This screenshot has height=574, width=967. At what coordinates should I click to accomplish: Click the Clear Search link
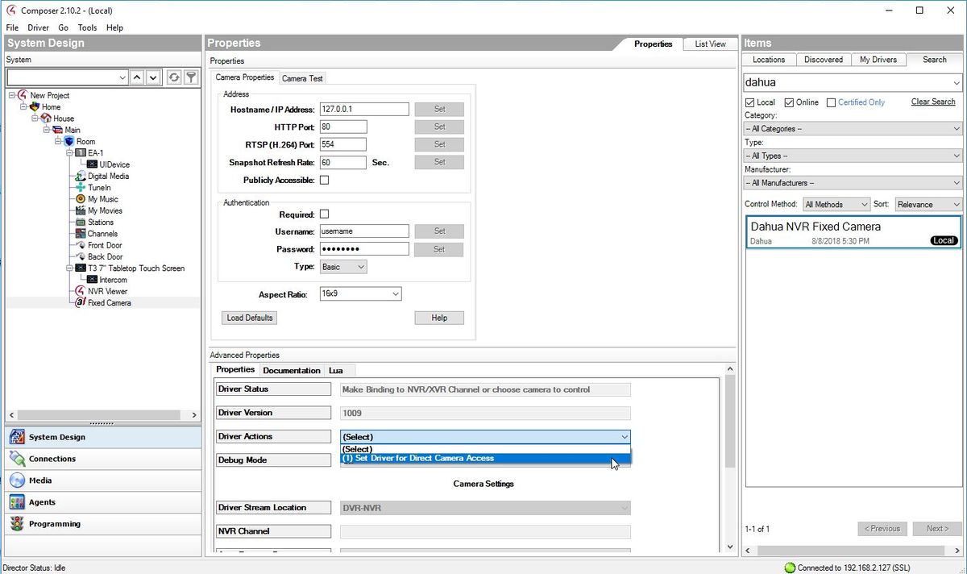click(x=932, y=102)
